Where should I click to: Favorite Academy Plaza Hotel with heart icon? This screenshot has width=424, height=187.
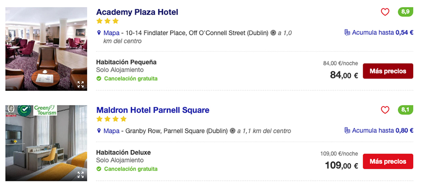[385, 12]
